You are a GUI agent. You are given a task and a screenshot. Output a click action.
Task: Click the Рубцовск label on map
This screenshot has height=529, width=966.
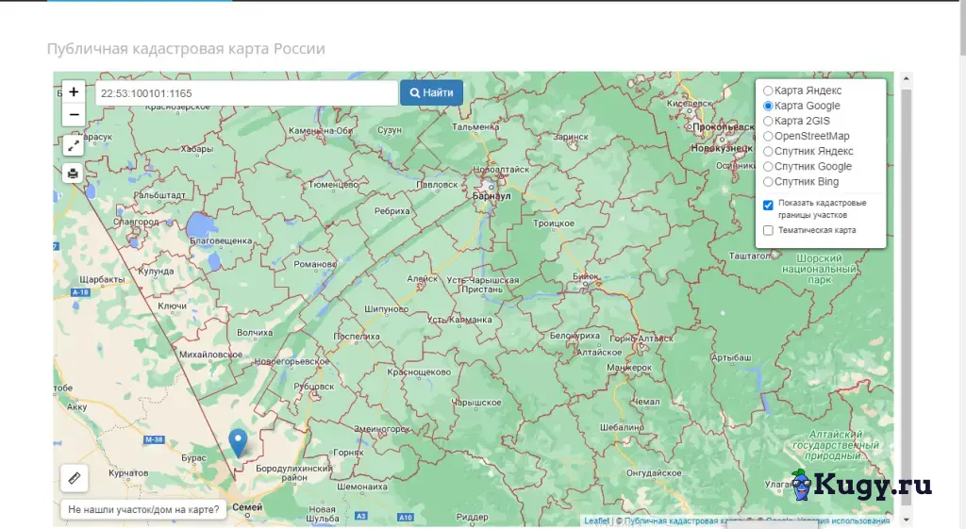[x=313, y=387]
